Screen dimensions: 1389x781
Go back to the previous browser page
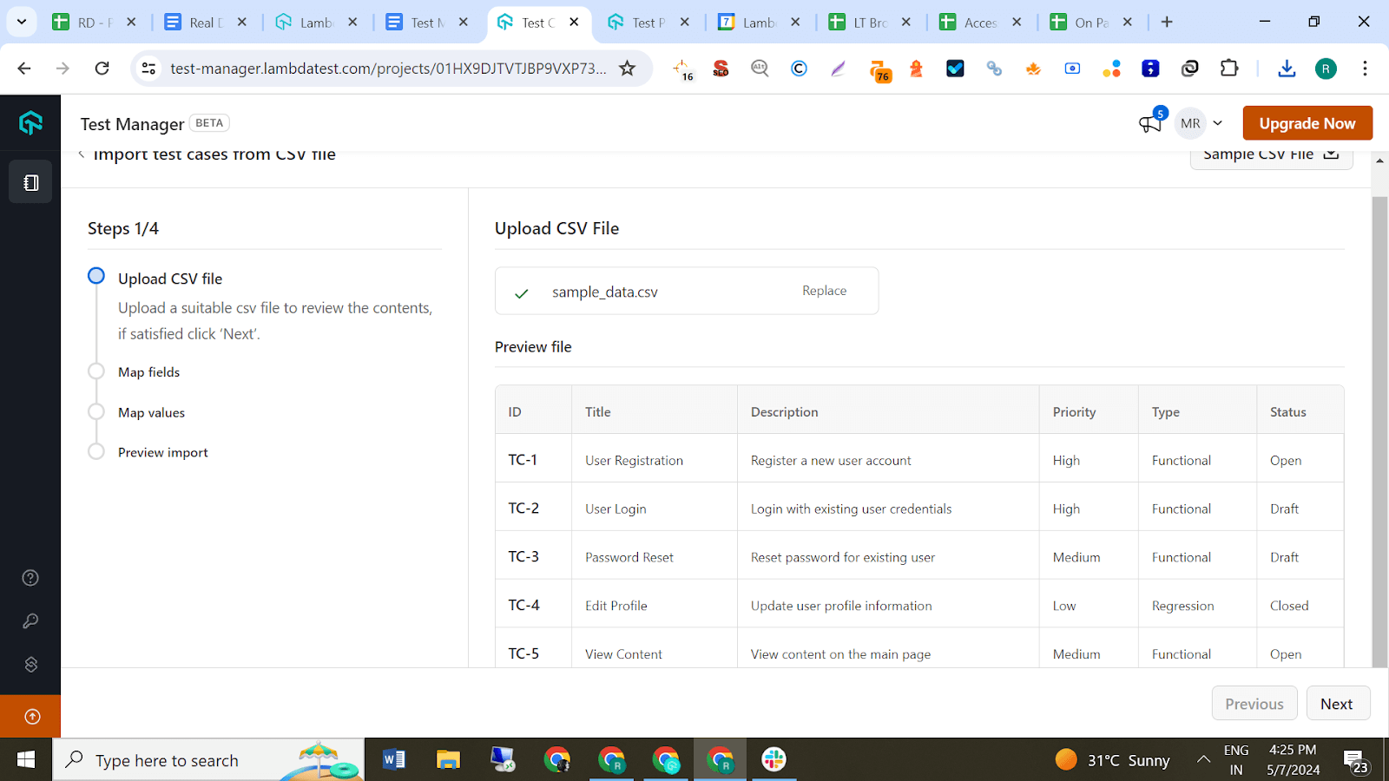coord(24,68)
